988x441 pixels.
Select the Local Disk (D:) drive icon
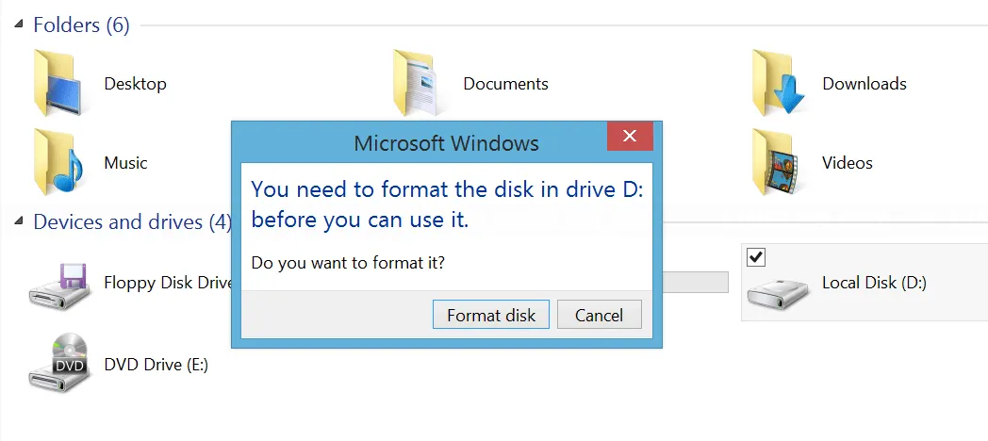tap(779, 291)
